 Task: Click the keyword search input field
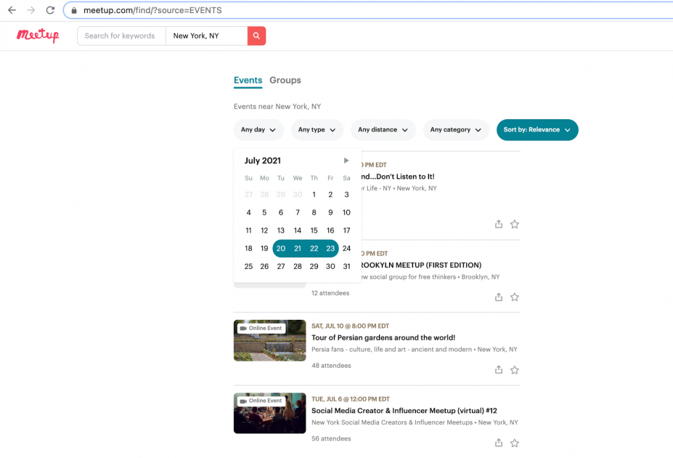click(x=121, y=36)
